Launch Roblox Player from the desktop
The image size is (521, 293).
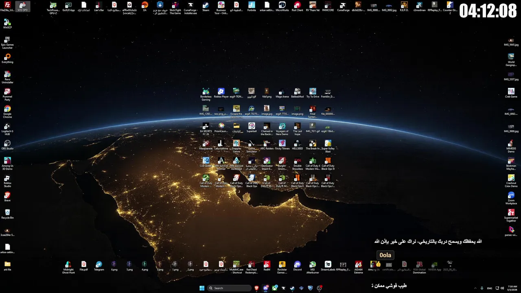(x=221, y=93)
